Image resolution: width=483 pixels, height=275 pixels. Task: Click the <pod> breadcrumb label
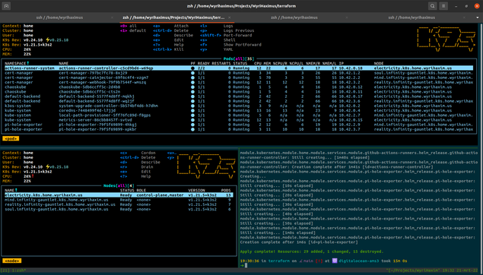pos(11,139)
